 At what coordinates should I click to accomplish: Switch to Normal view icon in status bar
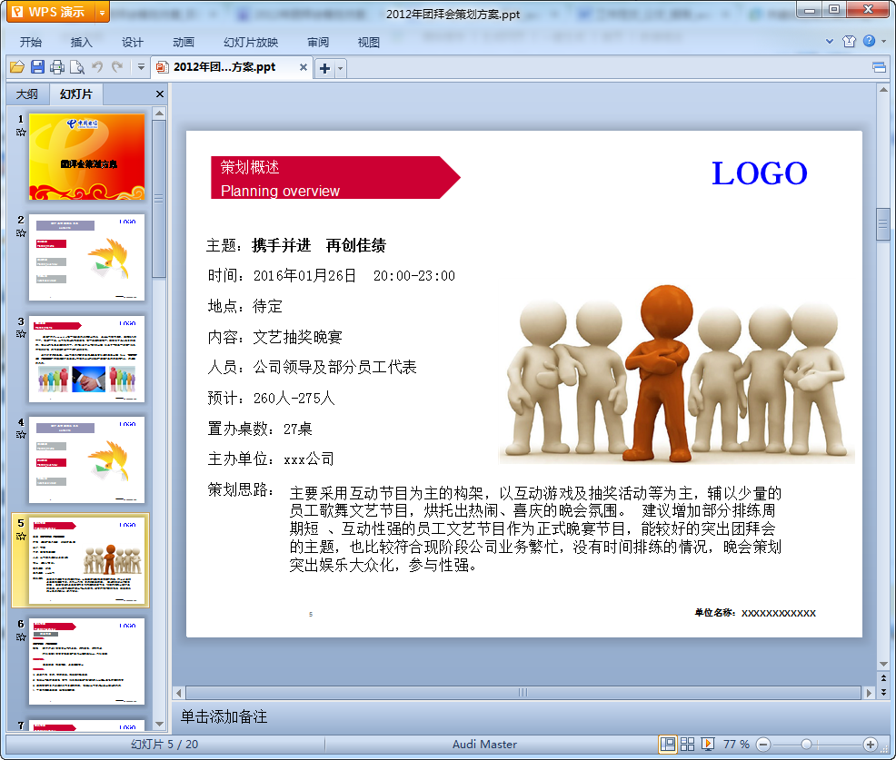(x=667, y=744)
